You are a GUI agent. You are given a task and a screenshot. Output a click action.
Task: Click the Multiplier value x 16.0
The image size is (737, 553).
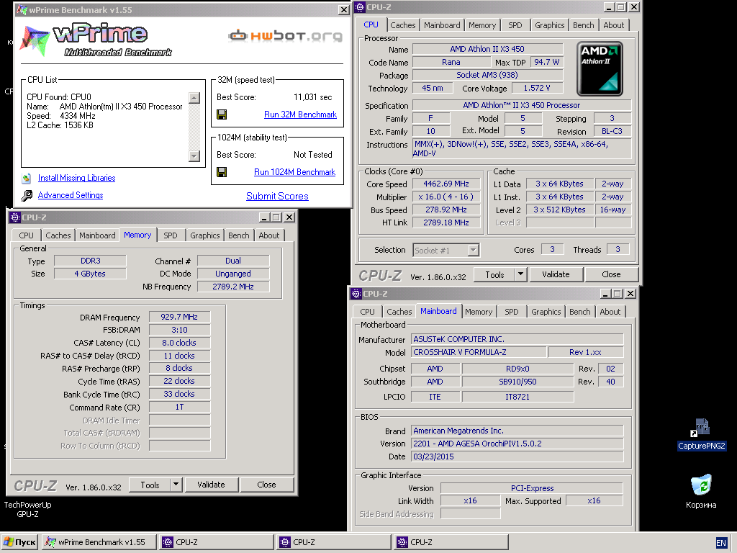(x=446, y=197)
